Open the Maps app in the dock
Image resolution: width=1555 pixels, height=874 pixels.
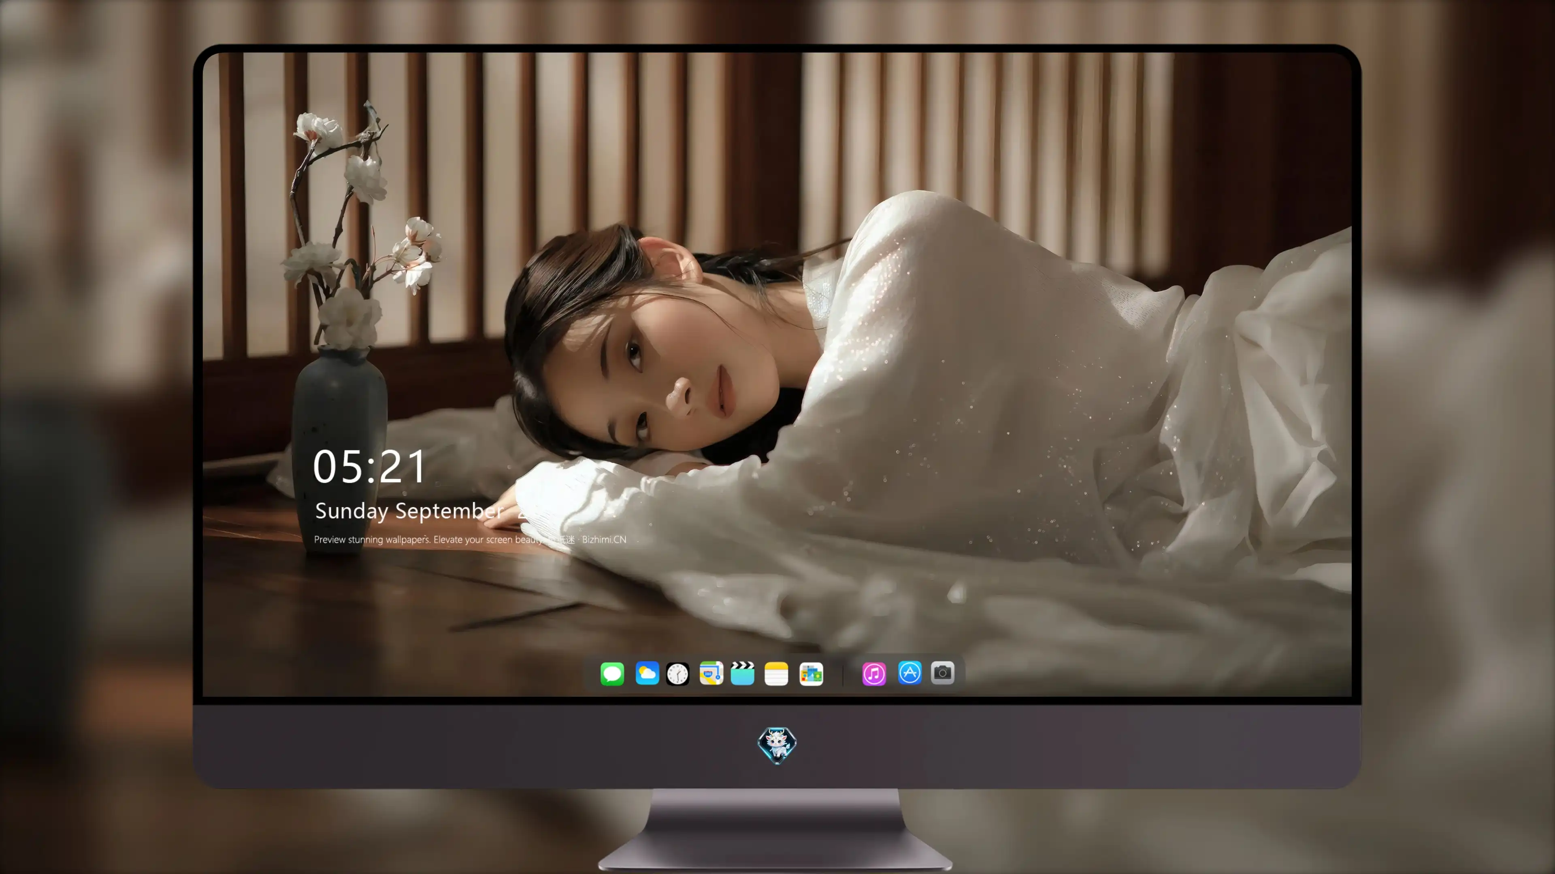[x=711, y=673]
